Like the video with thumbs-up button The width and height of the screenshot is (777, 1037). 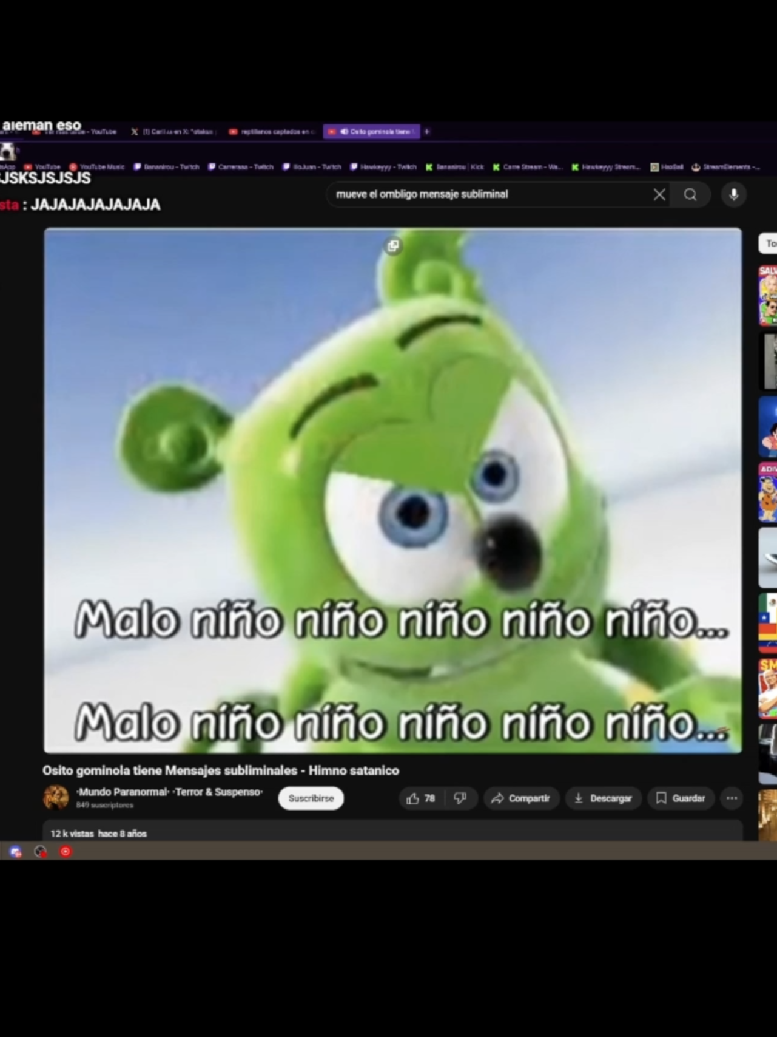(421, 798)
